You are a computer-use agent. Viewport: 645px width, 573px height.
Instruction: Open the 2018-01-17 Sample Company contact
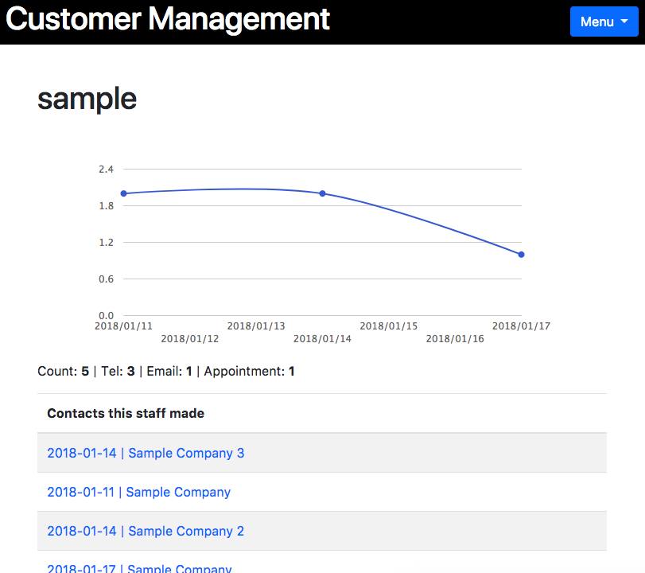[139, 568]
